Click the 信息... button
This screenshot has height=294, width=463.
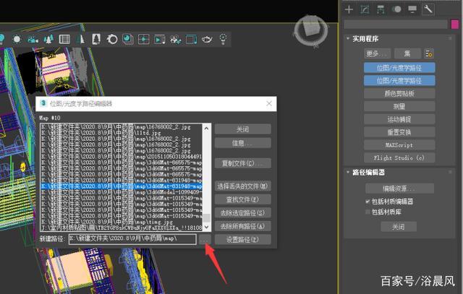click(x=243, y=143)
